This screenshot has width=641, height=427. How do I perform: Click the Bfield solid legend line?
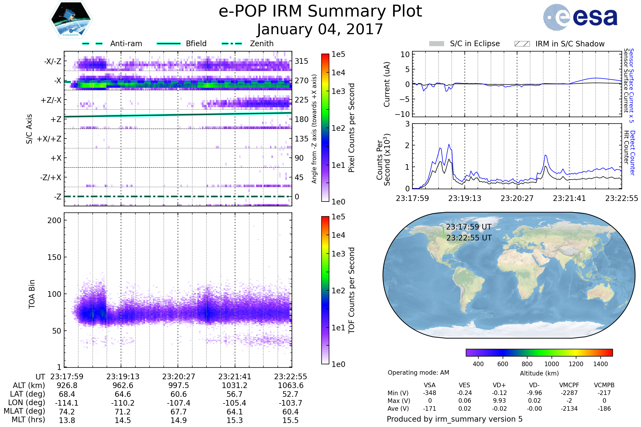point(169,44)
